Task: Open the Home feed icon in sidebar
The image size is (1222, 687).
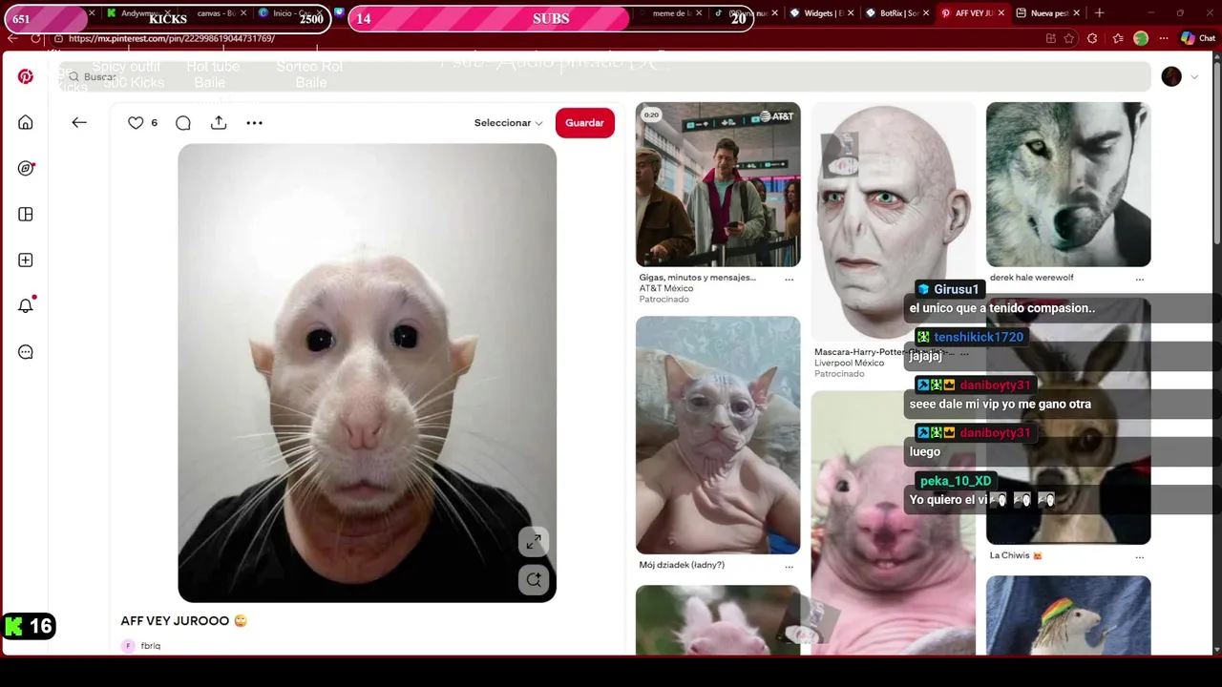Action: pos(26,122)
